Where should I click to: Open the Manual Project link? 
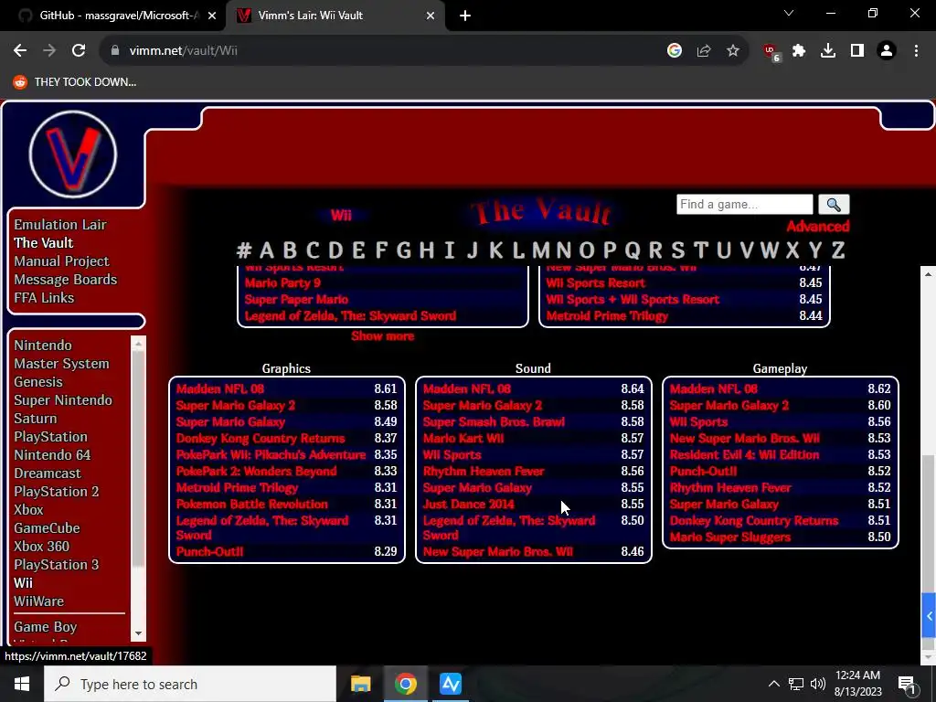[x=61, y=261]
